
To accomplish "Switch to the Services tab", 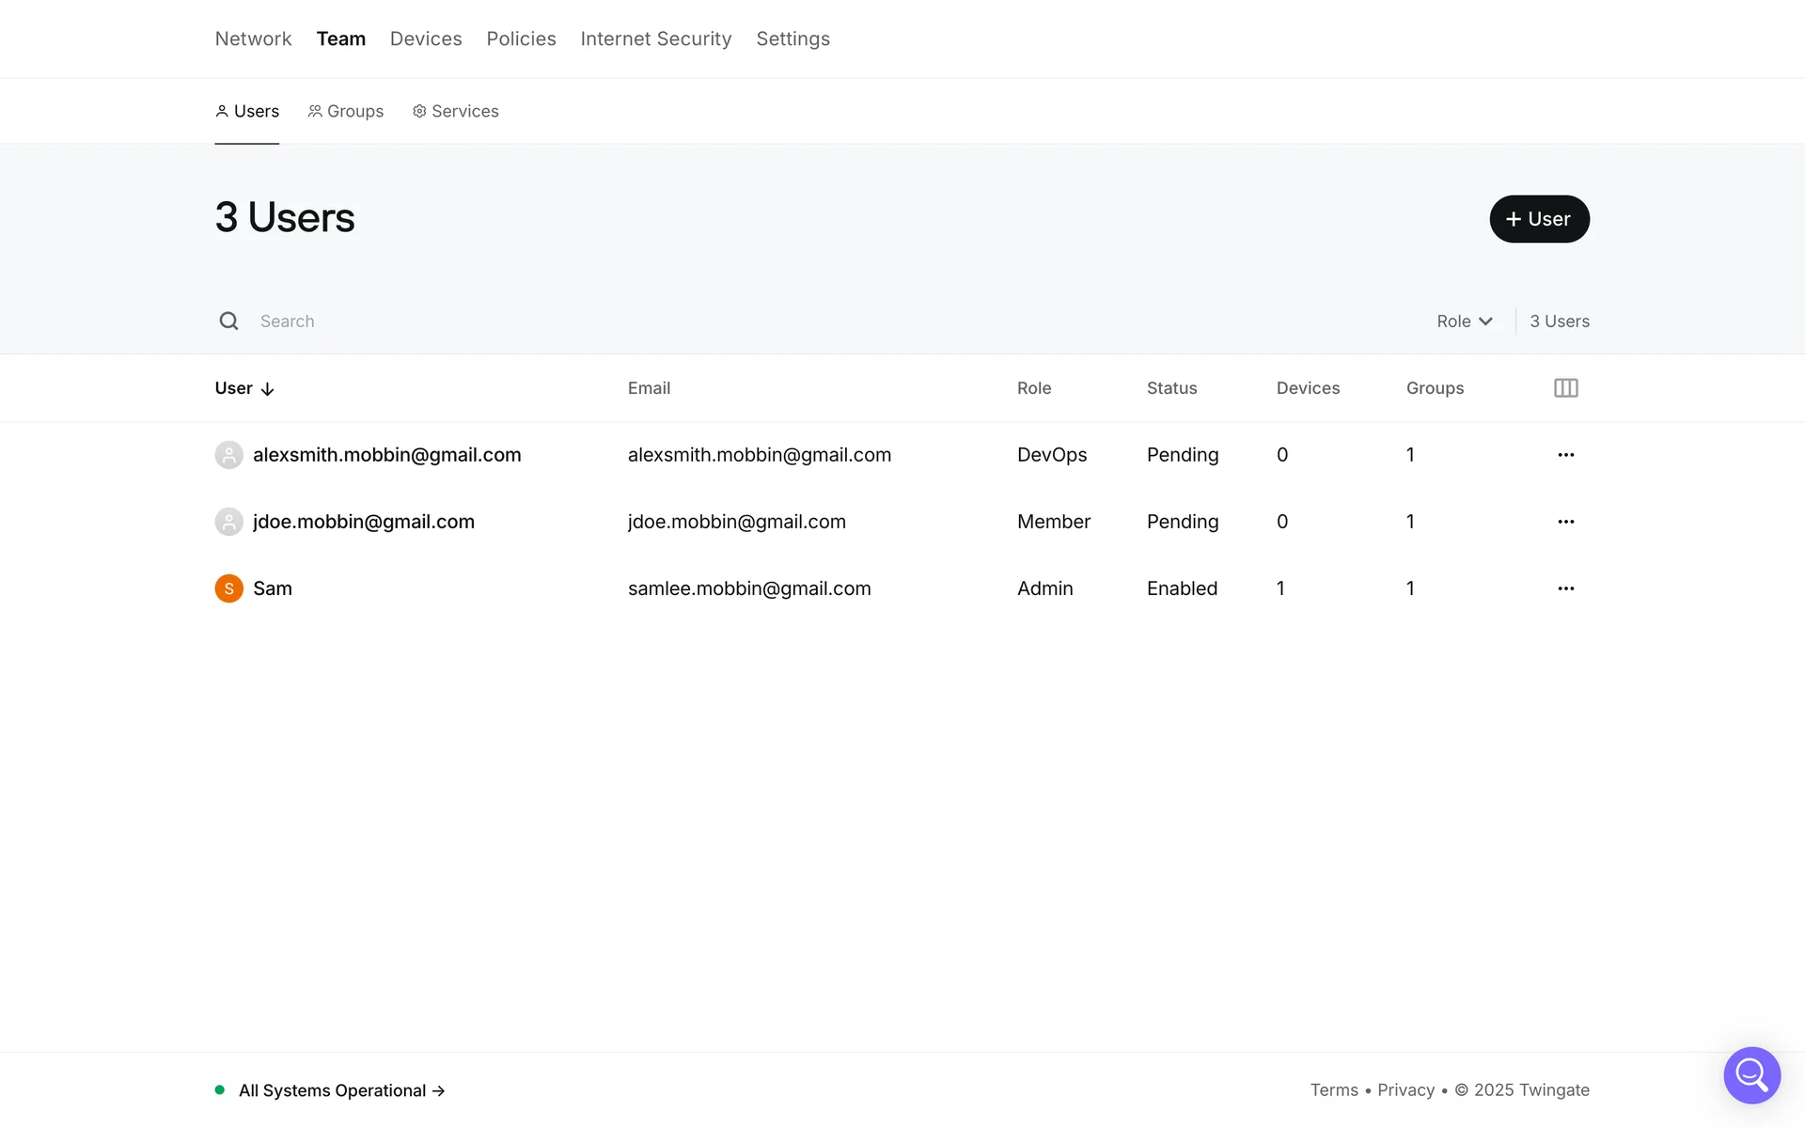I will (x=456, y=111).
